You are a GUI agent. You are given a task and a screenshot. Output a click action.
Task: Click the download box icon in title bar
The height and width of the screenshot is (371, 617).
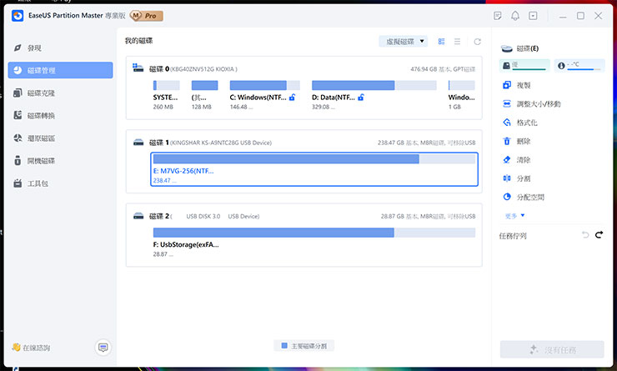533,16
